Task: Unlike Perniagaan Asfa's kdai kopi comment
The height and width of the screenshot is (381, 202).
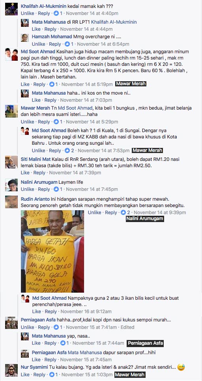Action: pos(27,327)
